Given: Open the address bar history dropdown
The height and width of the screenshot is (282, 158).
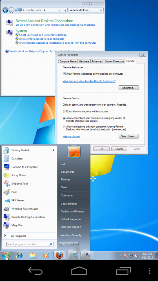Looking at the screenshot, I should 60,10.
